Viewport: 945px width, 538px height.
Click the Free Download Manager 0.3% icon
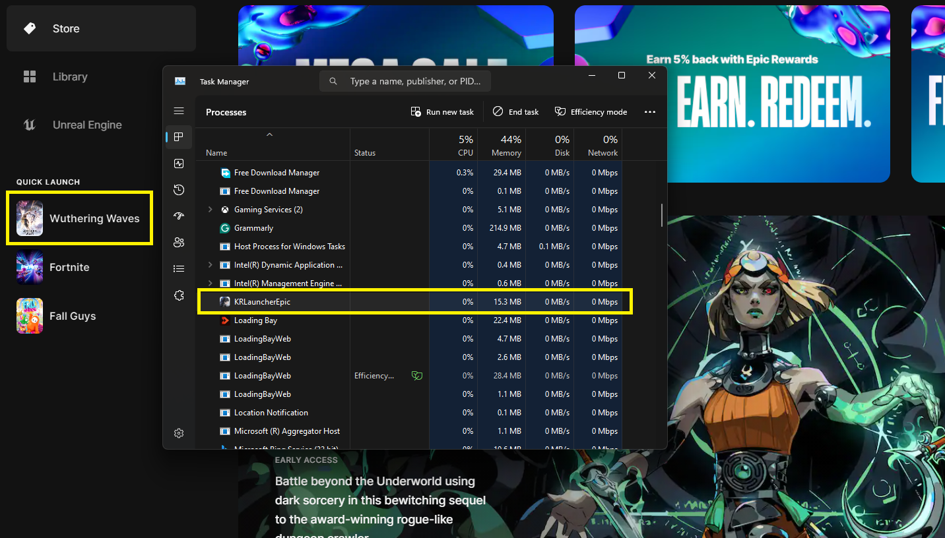click(x=225, y=173)
